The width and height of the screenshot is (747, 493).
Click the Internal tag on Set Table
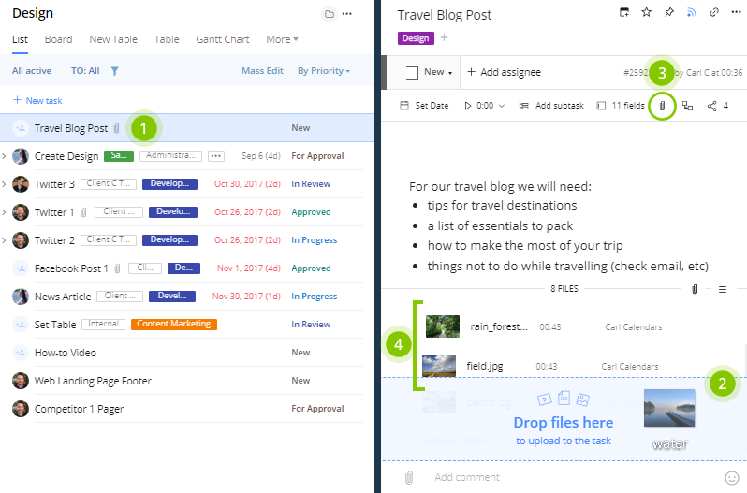tap(103, 324)
